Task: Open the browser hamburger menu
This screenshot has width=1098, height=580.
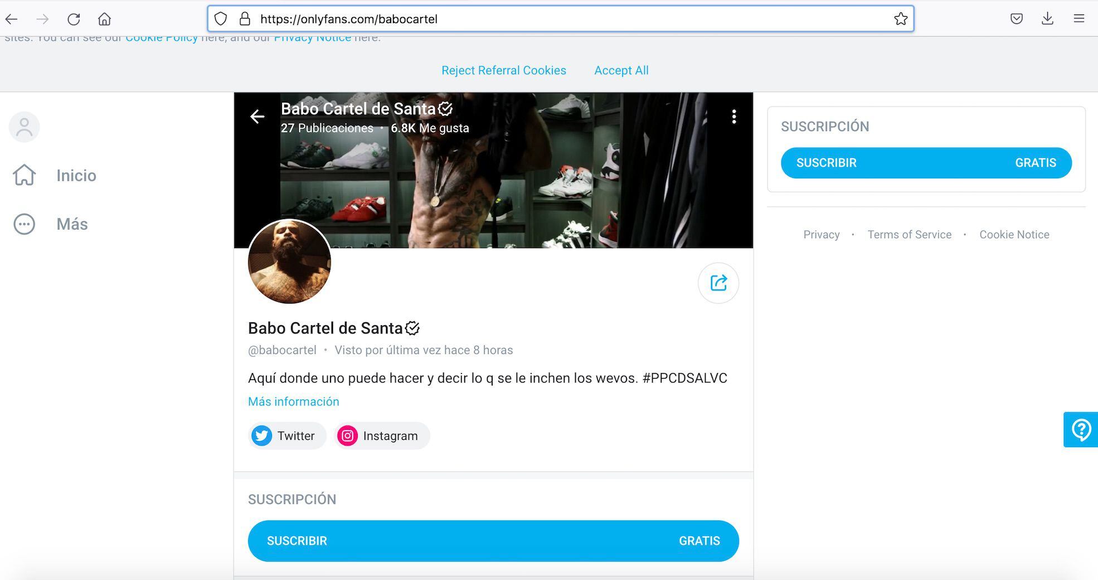Action: [1079, 19]
